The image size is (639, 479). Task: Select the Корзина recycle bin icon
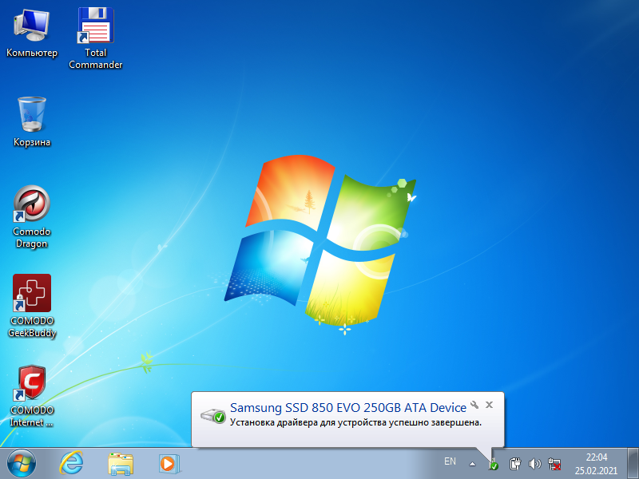(32, 121)
